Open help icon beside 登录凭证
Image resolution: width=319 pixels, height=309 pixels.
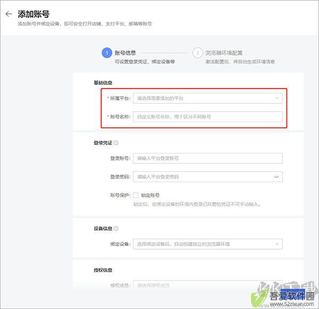click(x=116, y=143)
